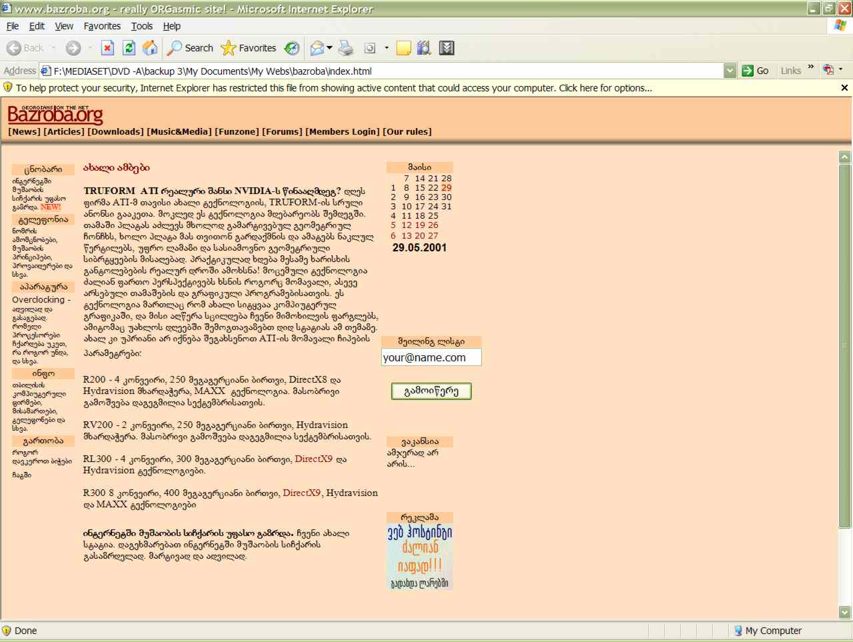The image size is (853, 642).
Task: Go to the Home page icon
Action: 151,48
